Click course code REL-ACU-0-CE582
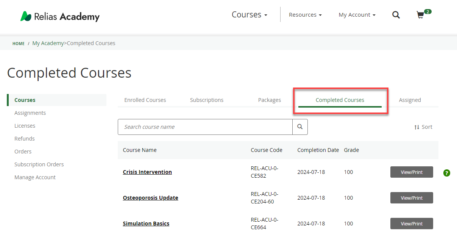Image resolution: width=457 pixels, height=233 pixels. pos(265,172)
